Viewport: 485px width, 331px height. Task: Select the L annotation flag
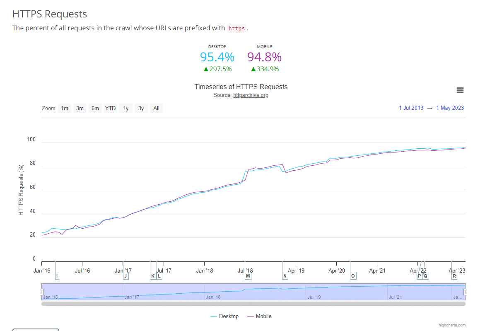(x=159, y=276)
